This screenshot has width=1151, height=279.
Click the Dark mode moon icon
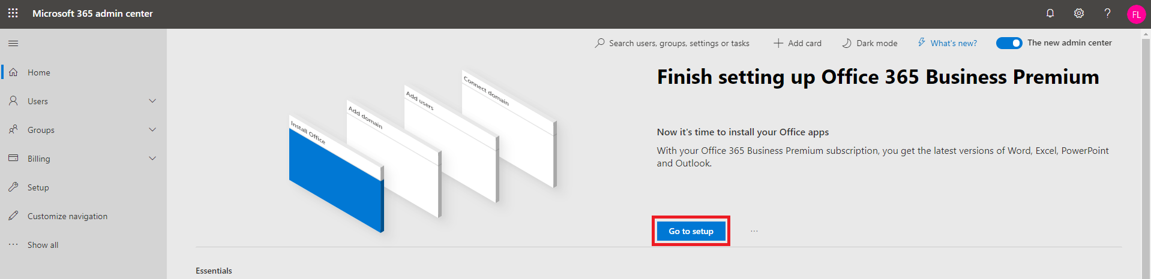click(x=847, y=43)
